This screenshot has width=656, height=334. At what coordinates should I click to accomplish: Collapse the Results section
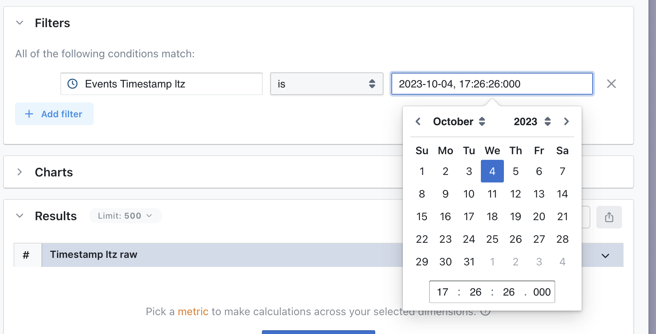pos(19,216)
